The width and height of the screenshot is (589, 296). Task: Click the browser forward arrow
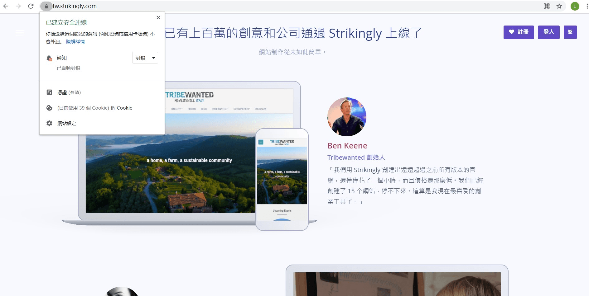[18, 6]
